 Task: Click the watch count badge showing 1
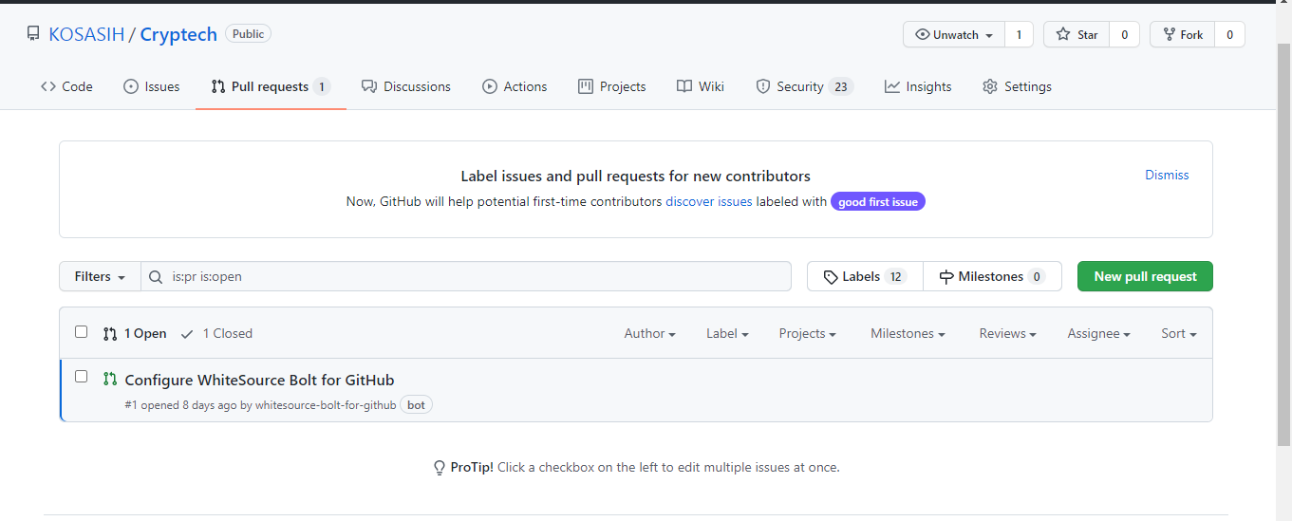click(x=1019, y=34)
